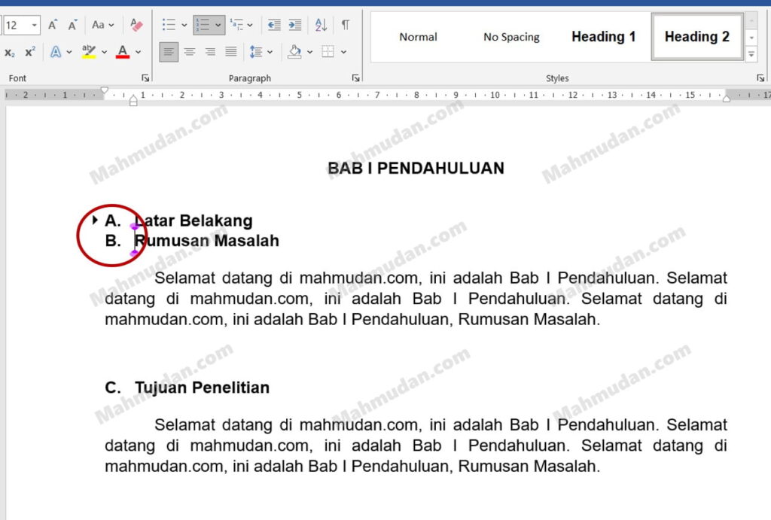Justify the paragraph text
Image resolution: width=771 pixels, height=520 pixels.
pyautogui.click(x=231, y=52)
